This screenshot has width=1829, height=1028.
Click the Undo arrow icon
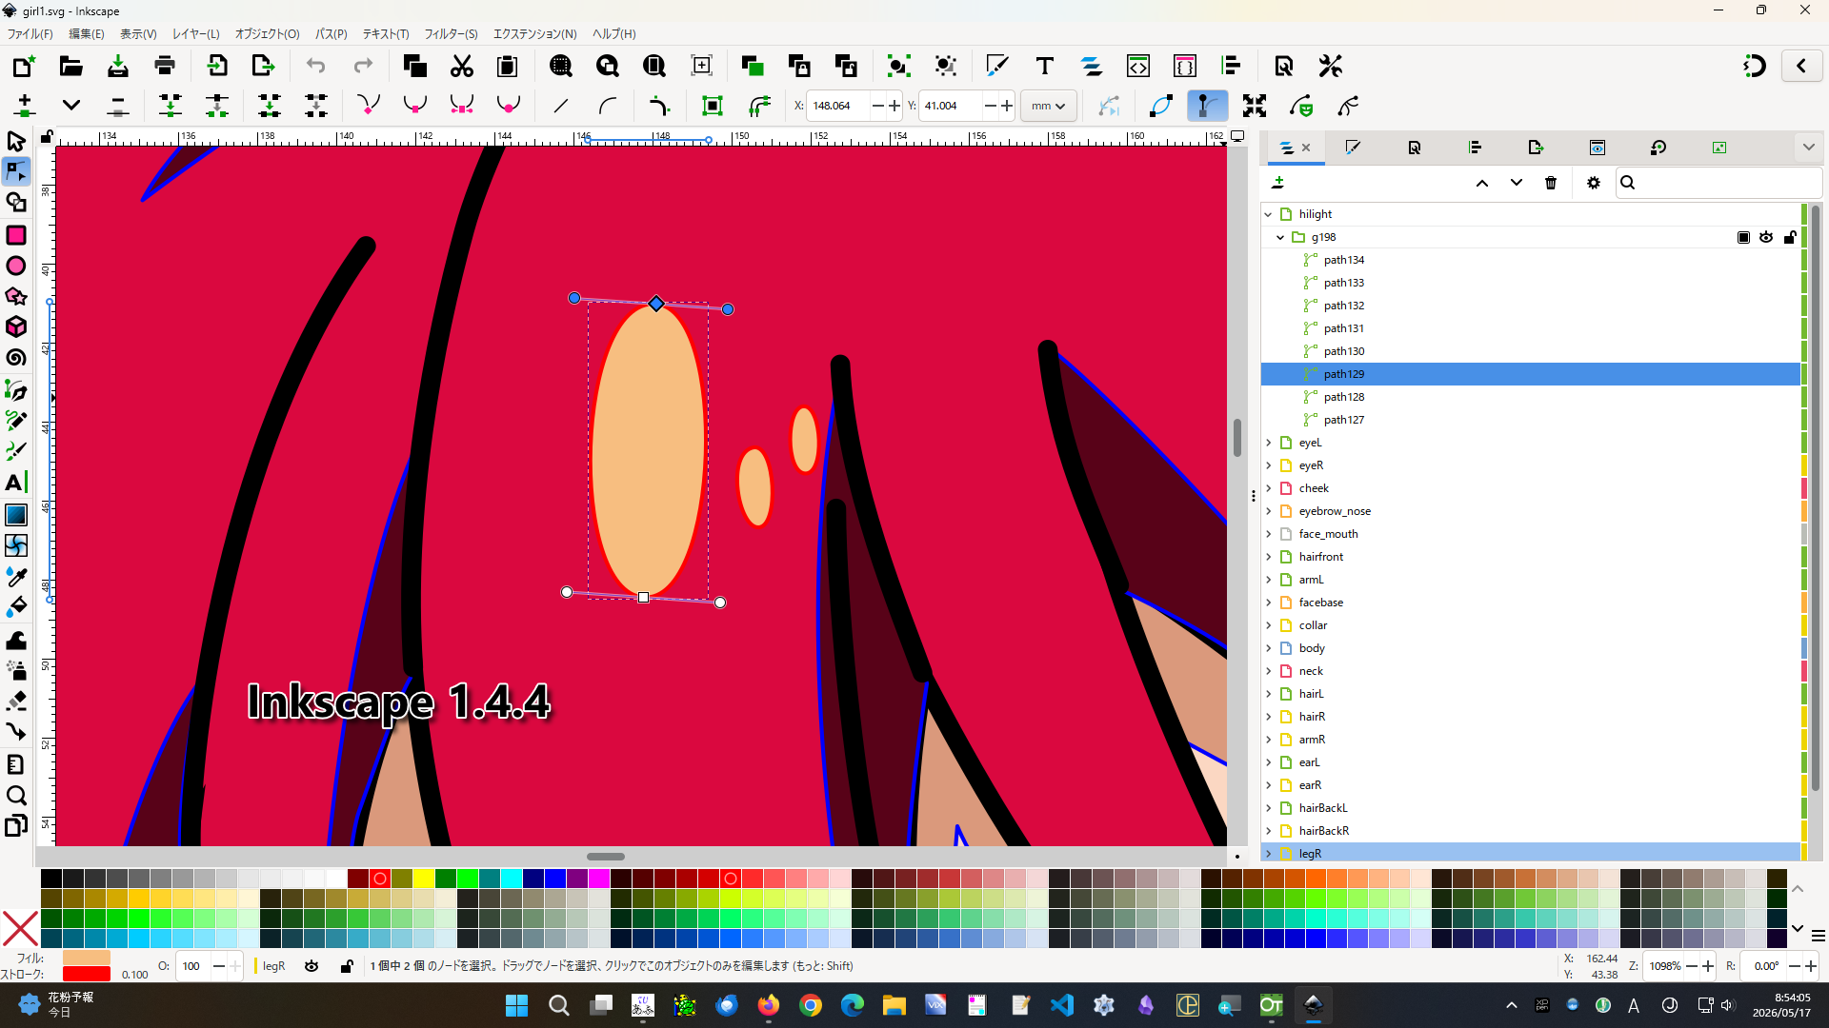tap(315, 66)
